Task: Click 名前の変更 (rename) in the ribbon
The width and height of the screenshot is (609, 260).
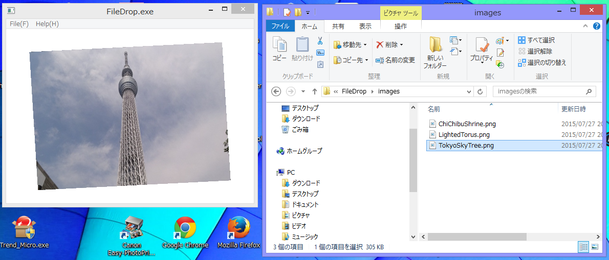Action: (396, 60)
